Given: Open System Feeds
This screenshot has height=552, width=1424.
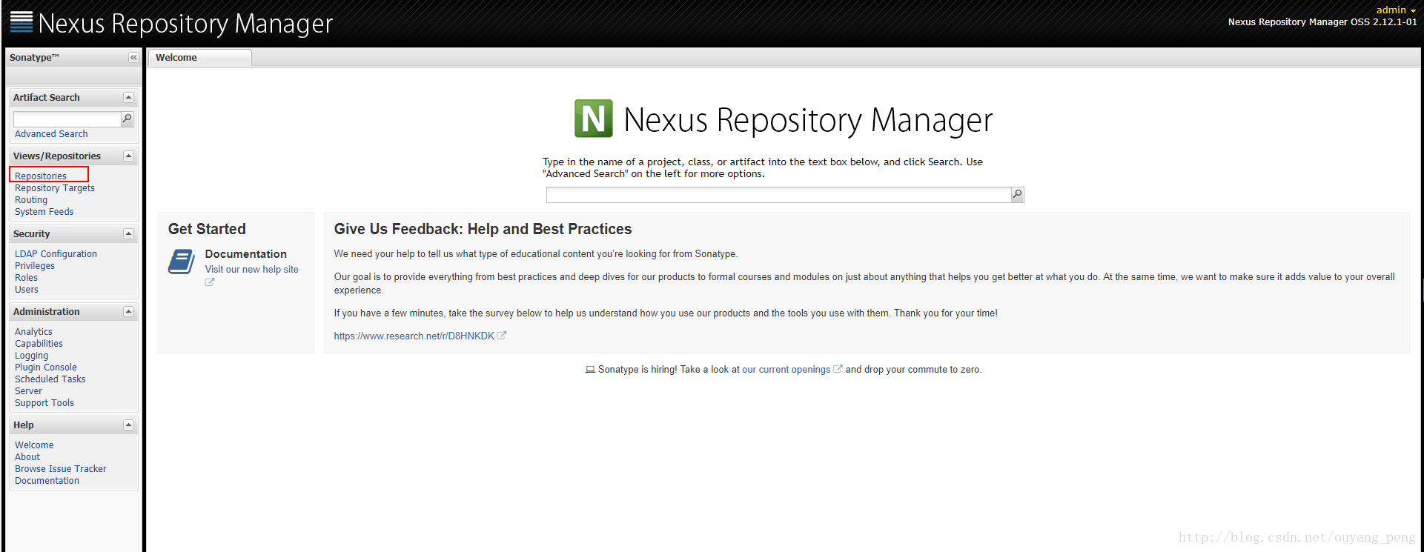Looking at the screenshot, I should [44, 212].
